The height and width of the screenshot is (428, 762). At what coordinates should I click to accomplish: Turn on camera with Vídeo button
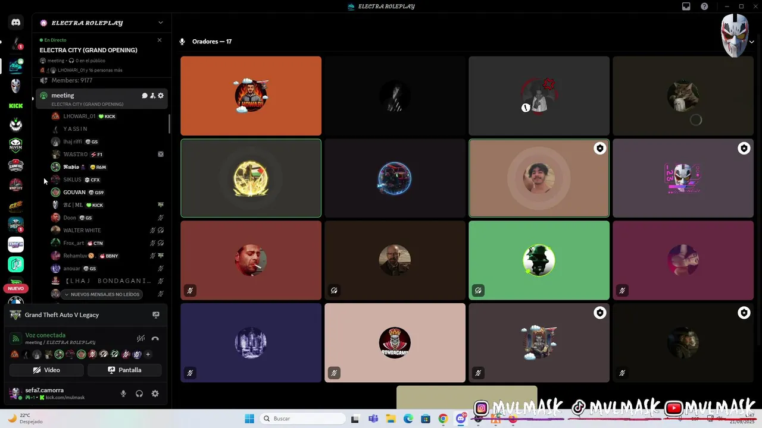(x=46, y=370)
